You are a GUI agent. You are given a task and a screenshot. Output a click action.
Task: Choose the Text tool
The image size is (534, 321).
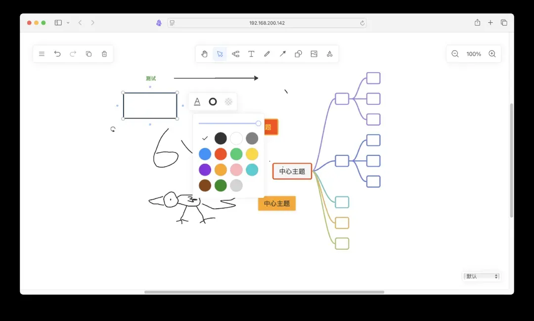click(251, 54)
